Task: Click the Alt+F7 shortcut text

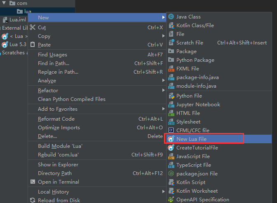Action: click(155, 54)
